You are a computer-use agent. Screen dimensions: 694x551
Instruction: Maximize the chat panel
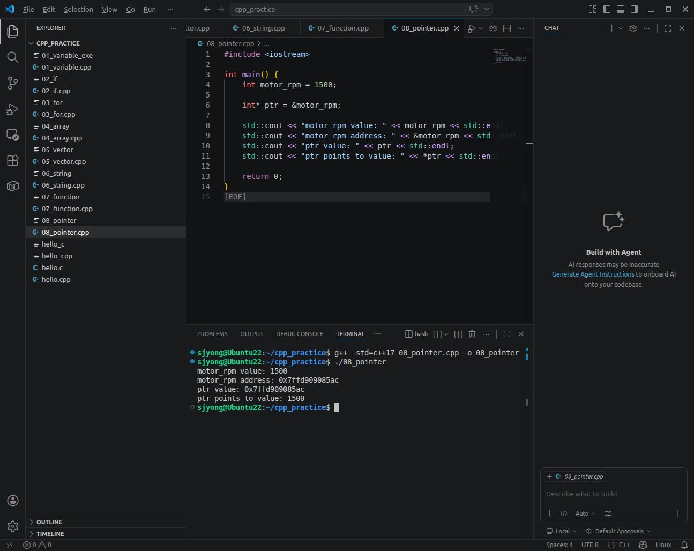click(x=668, y=28)
